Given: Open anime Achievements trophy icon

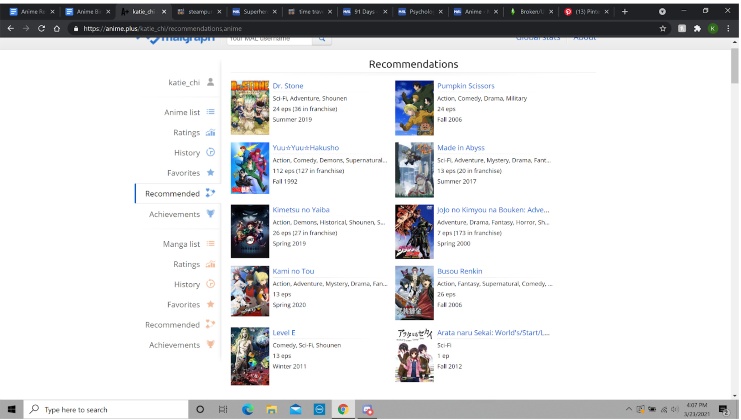Looking at the screenshot, I should [x=210, y=214].
